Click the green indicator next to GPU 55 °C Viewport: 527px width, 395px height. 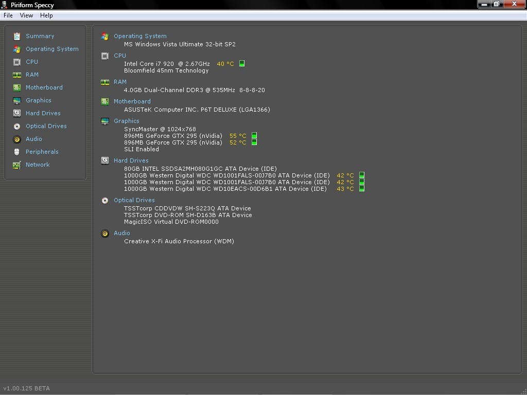coord(254,135)
